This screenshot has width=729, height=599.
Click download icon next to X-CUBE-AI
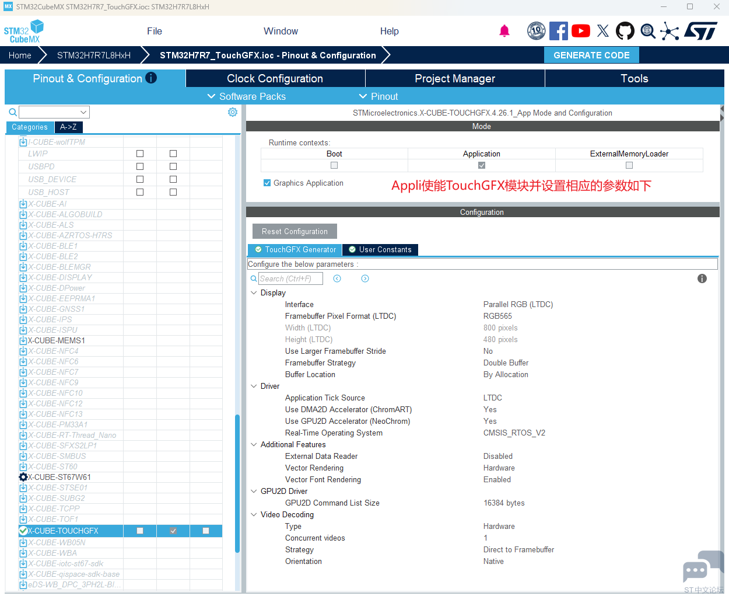(23, 204)
